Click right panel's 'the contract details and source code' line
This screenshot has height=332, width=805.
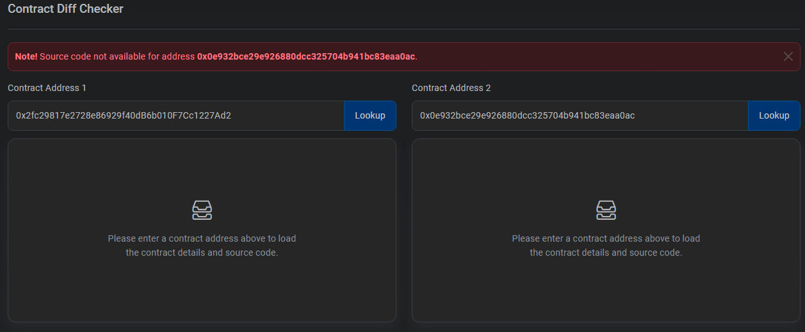pos(606,253)
